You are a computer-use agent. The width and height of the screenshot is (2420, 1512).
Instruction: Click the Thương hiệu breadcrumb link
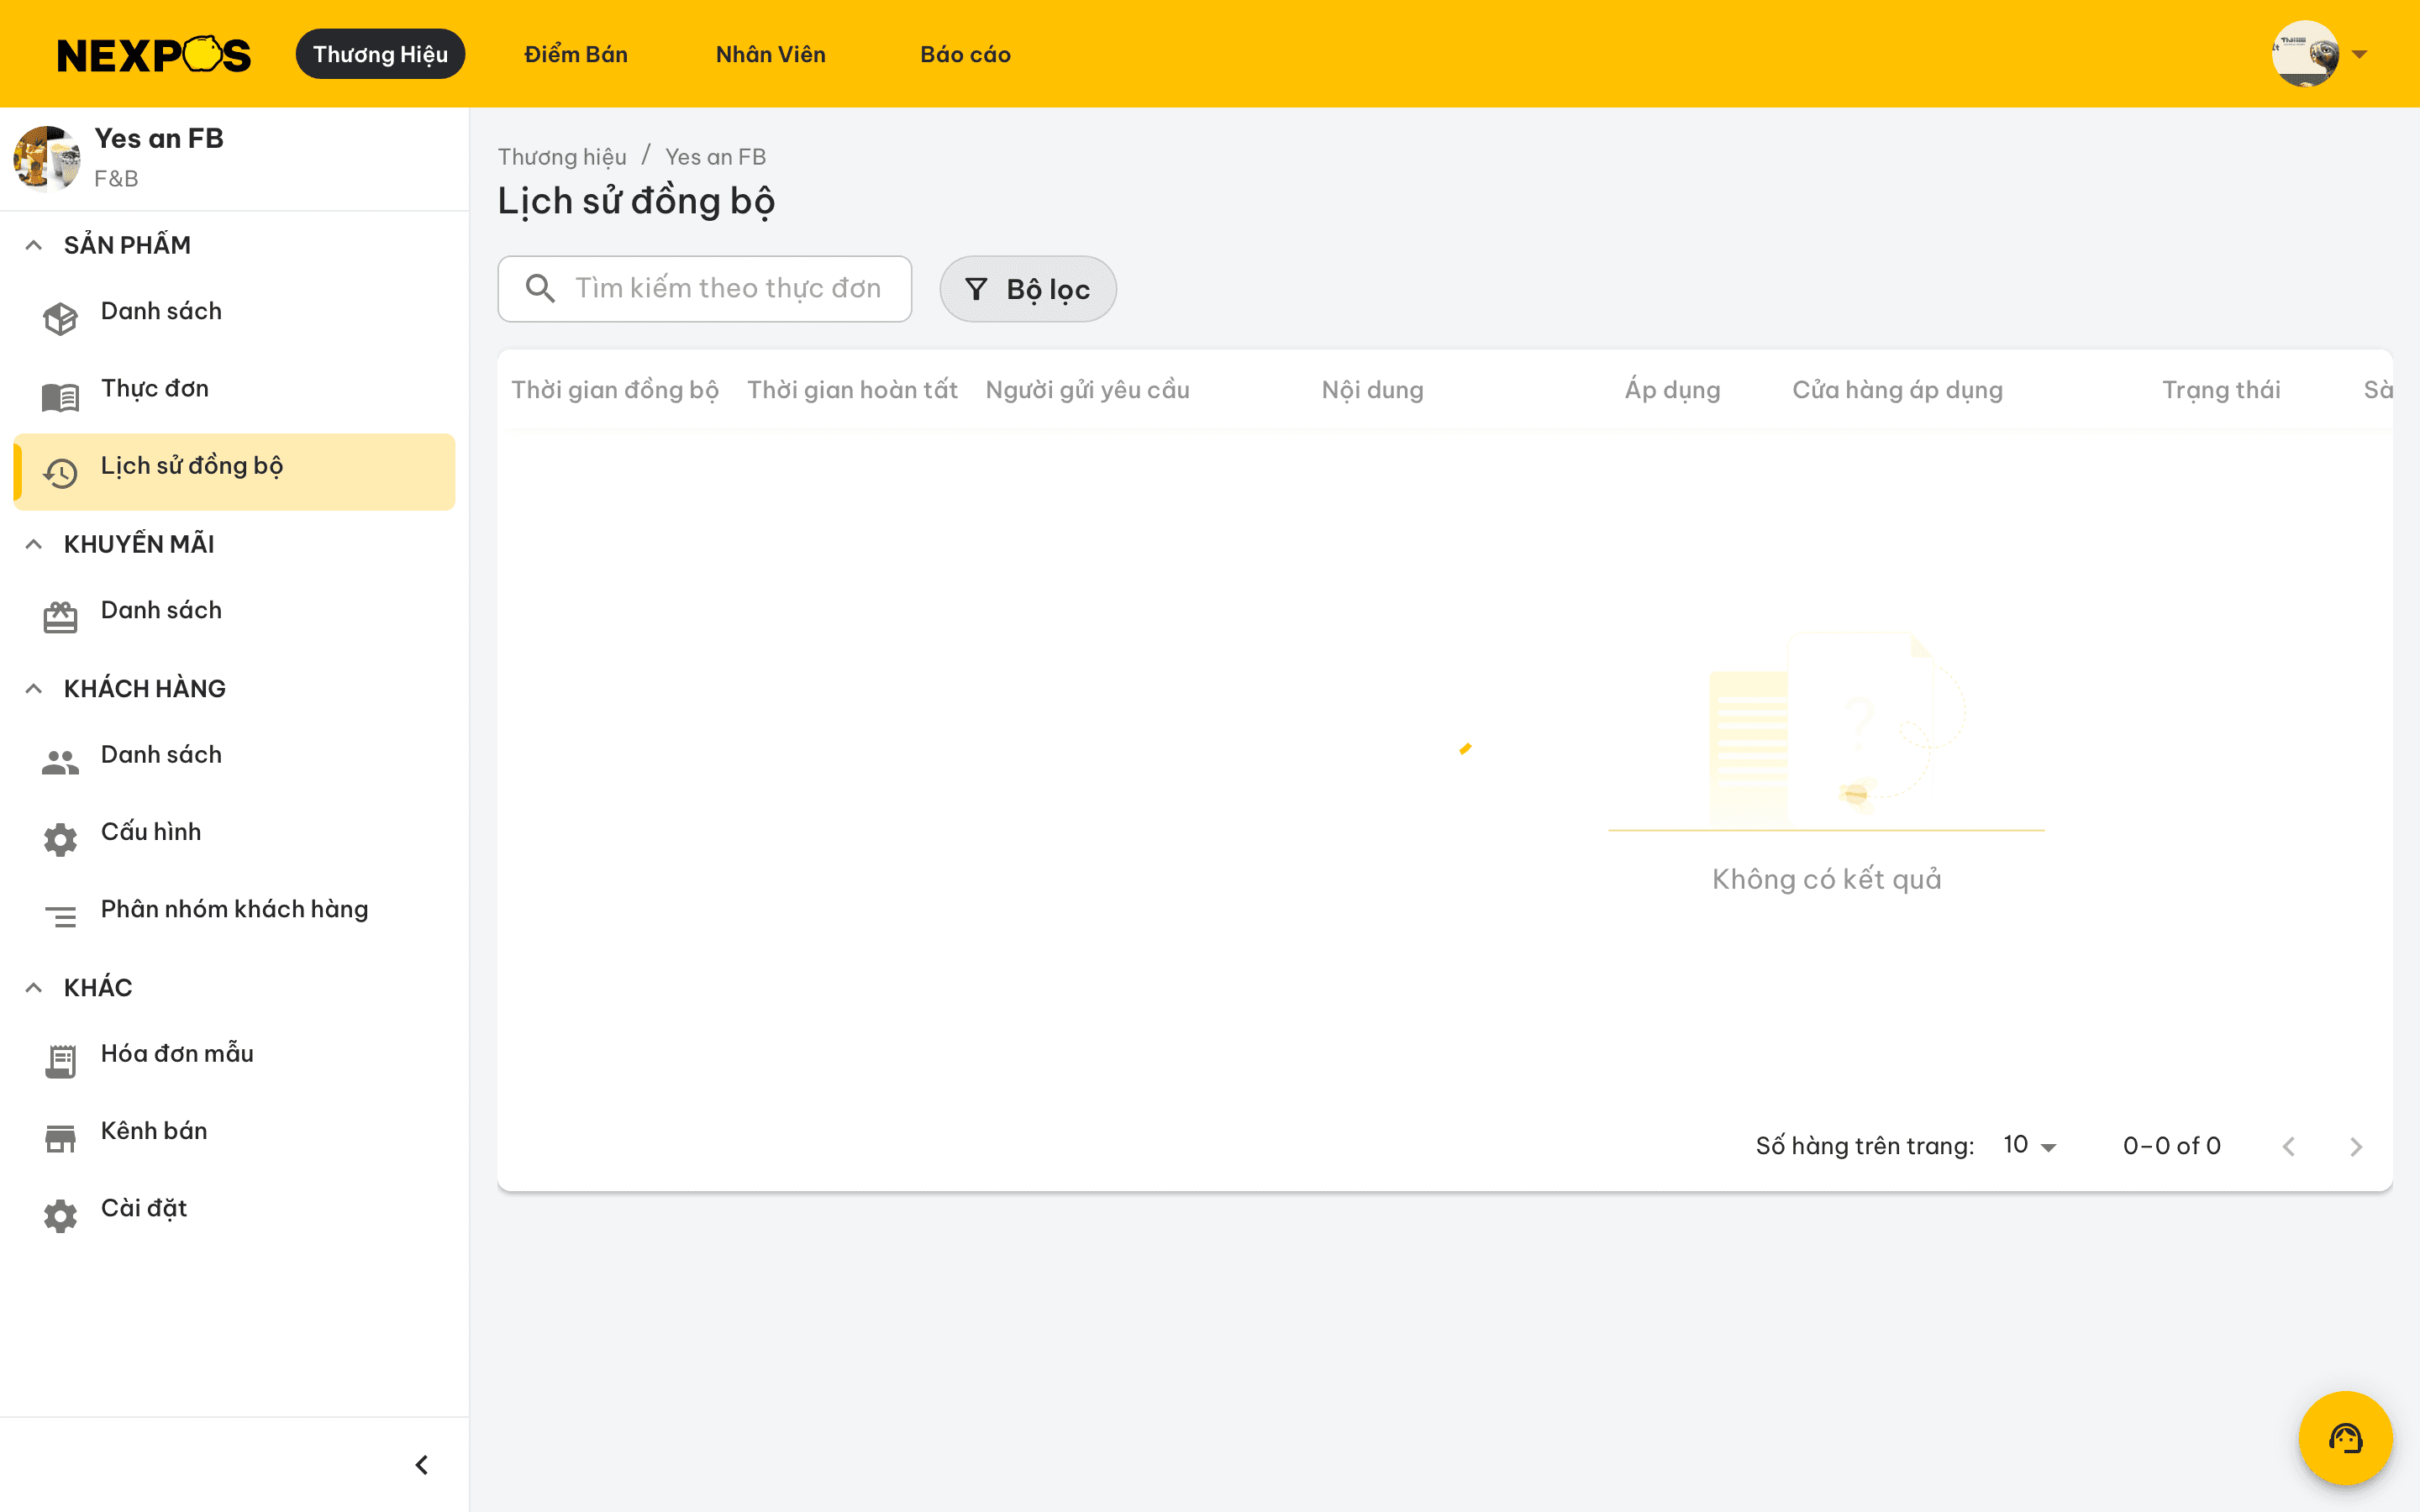(562, 157)
